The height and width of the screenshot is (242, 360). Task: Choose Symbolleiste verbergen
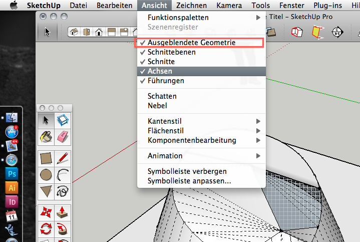click(201, 171)
